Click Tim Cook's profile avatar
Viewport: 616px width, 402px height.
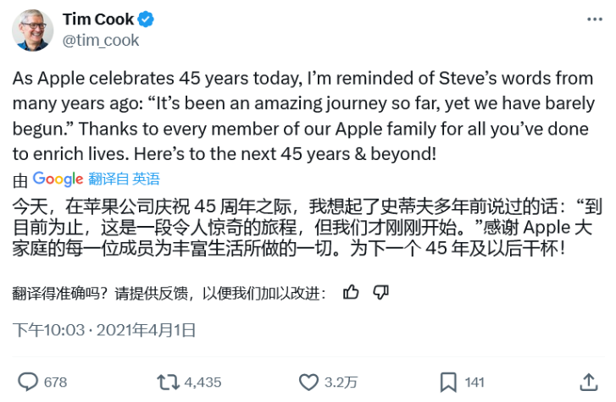click(32, 29)
